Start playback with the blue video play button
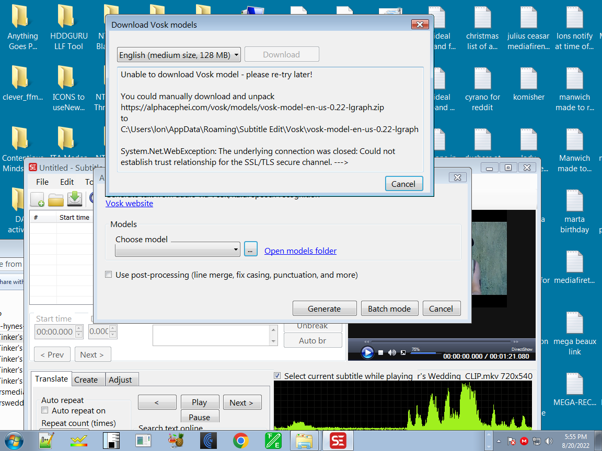The width and height of the screenshot is (602, 451). 367,352
